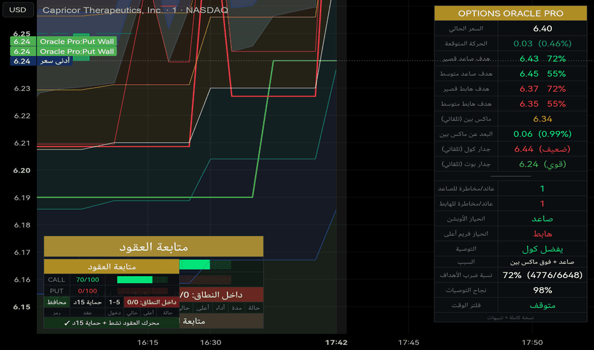Click the 17:42 current time marker

pos(337,342)
